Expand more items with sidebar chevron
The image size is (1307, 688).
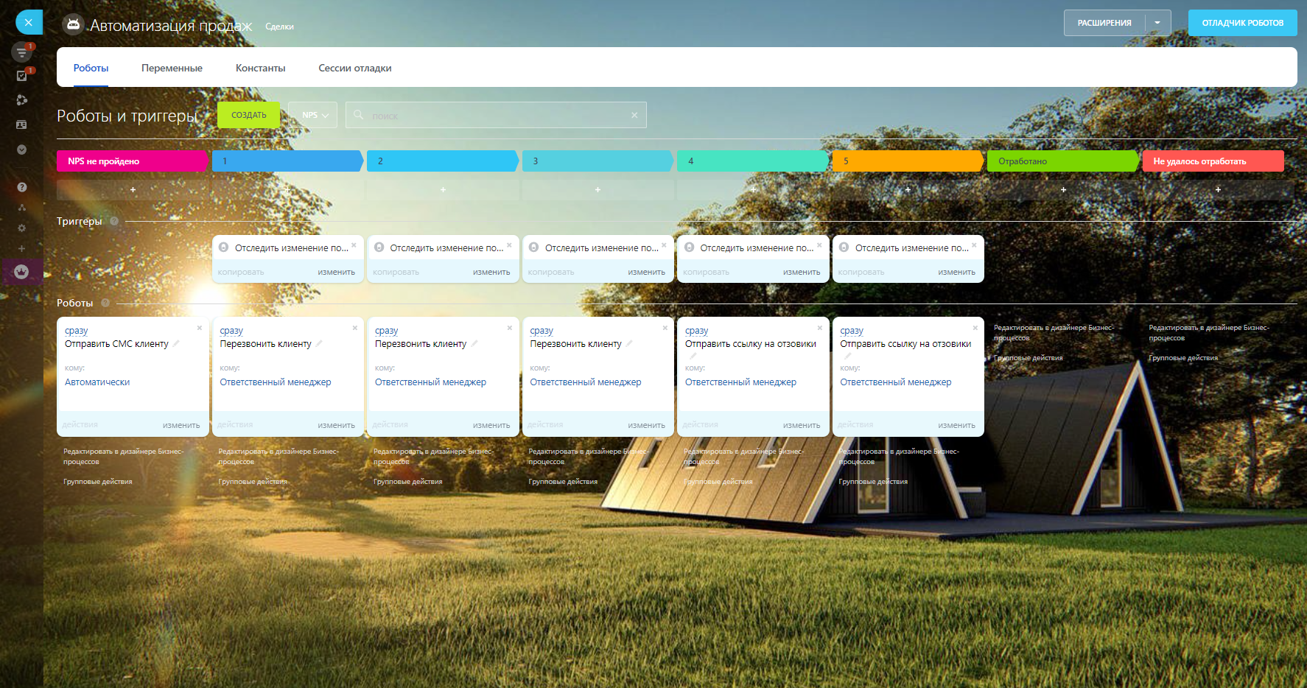[x=21, y=150]
